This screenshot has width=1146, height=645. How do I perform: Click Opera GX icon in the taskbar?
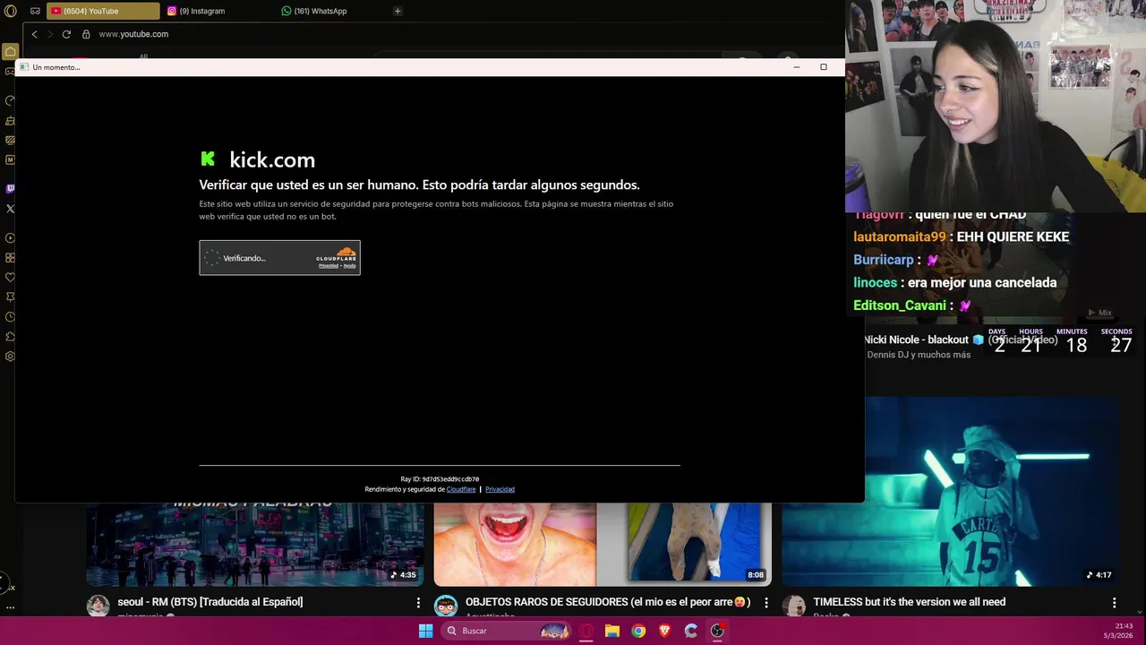586,631
